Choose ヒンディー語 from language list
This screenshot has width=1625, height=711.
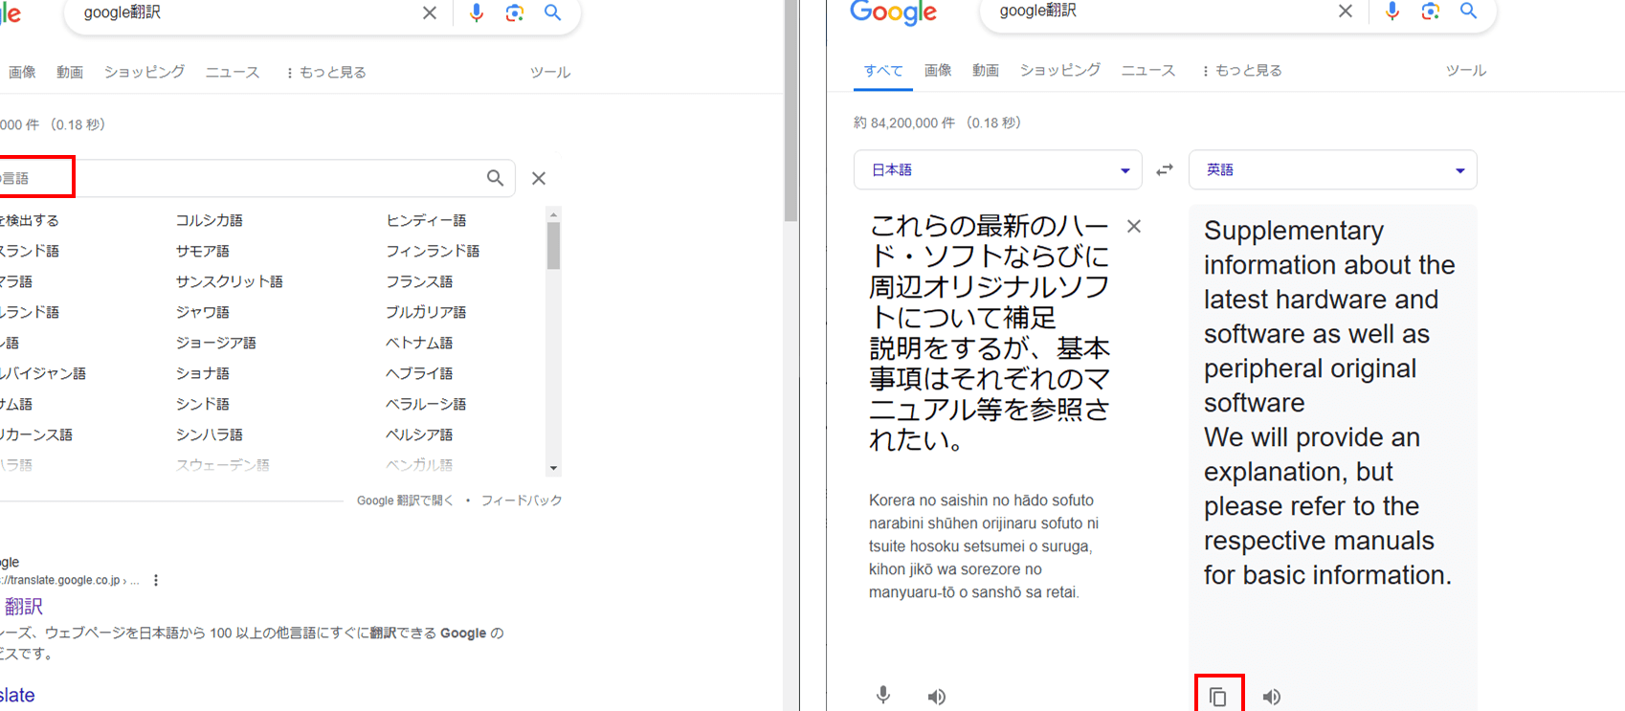coord(426,220)
